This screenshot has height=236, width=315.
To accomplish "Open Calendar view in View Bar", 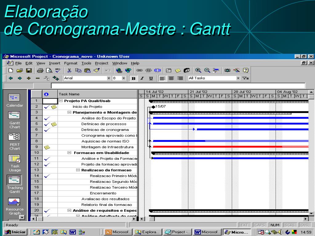I will coord(14,100).
